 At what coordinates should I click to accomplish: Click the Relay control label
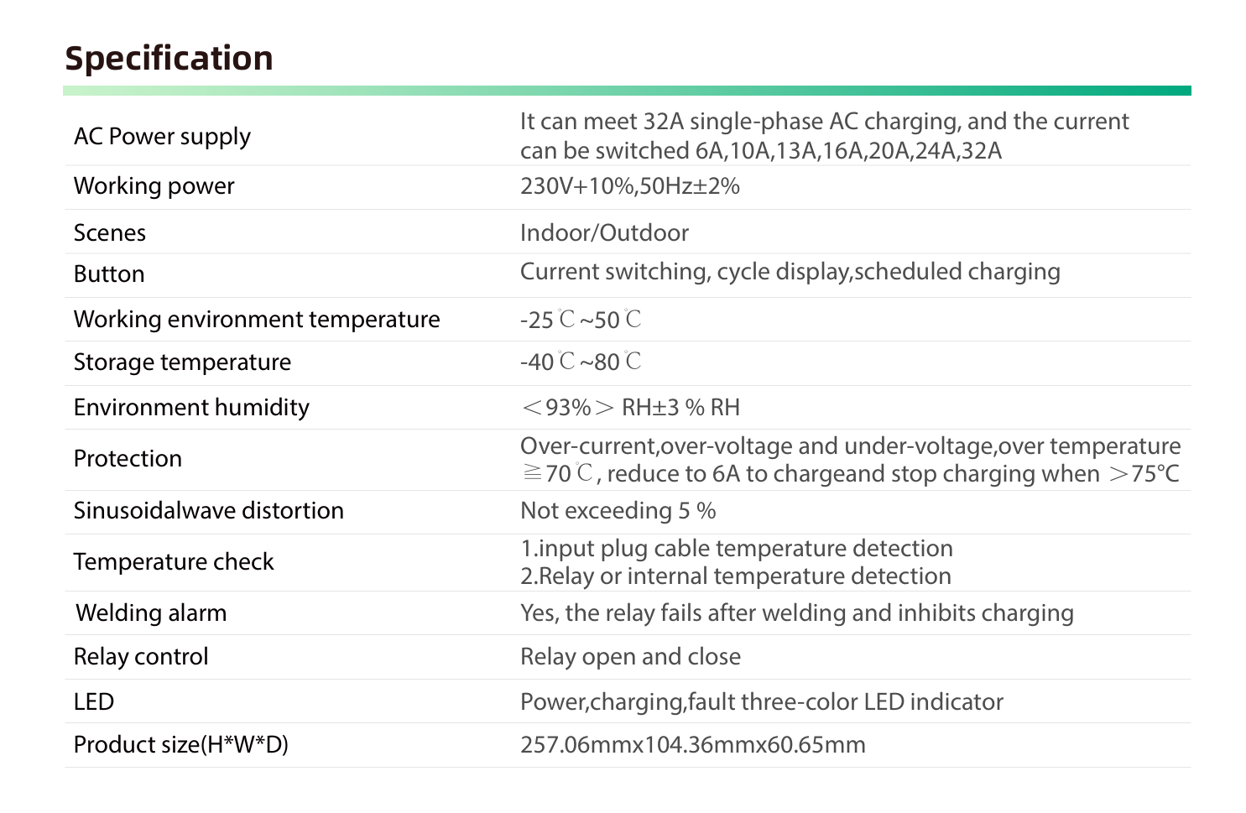coord(141,656)
